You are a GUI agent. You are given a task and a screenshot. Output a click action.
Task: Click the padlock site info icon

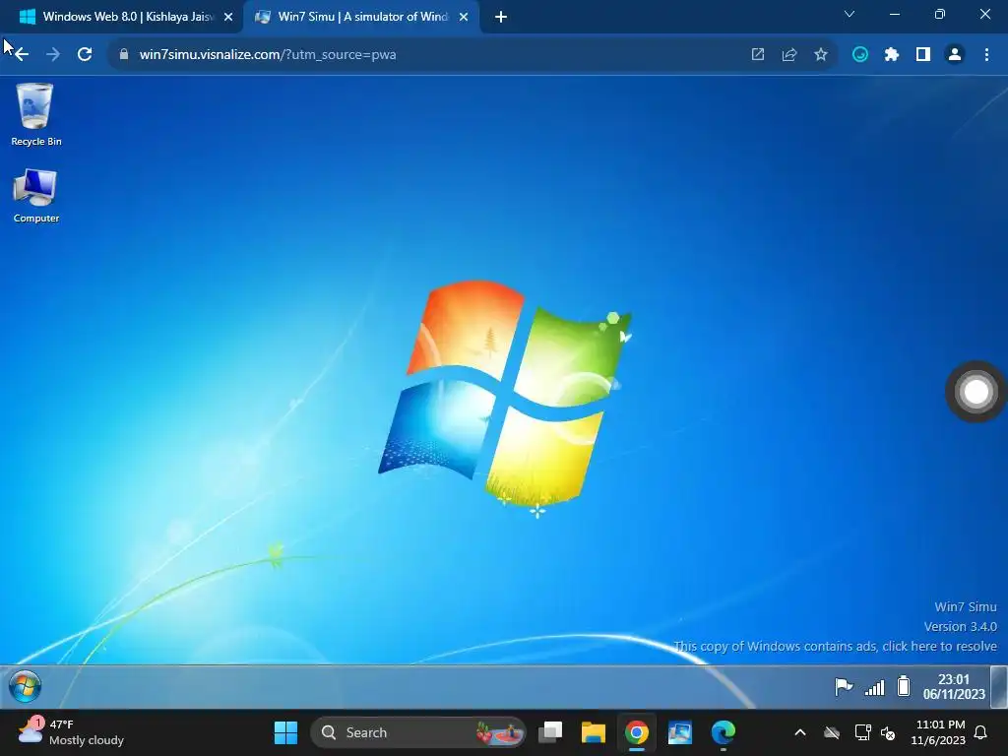[x=124, y=55]
